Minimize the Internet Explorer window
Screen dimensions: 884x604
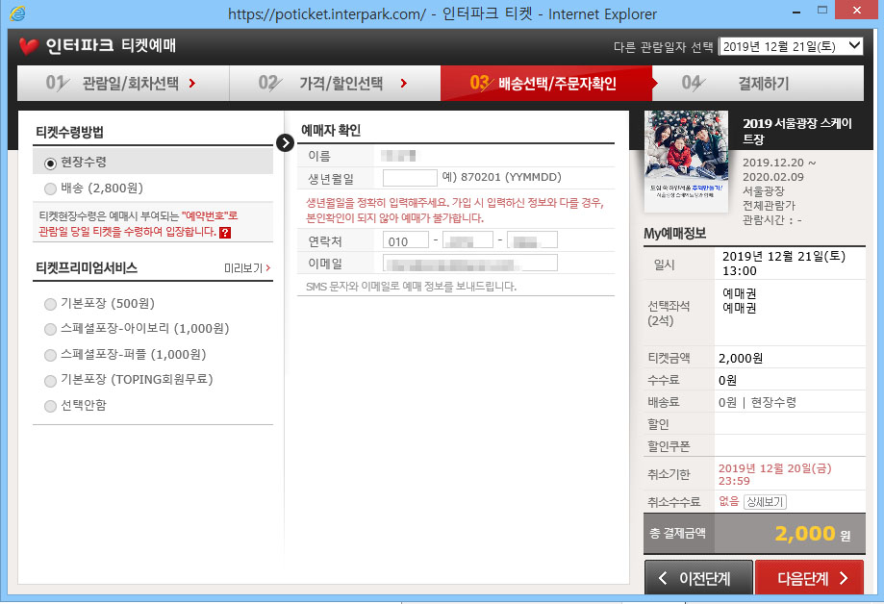[796, 12]
